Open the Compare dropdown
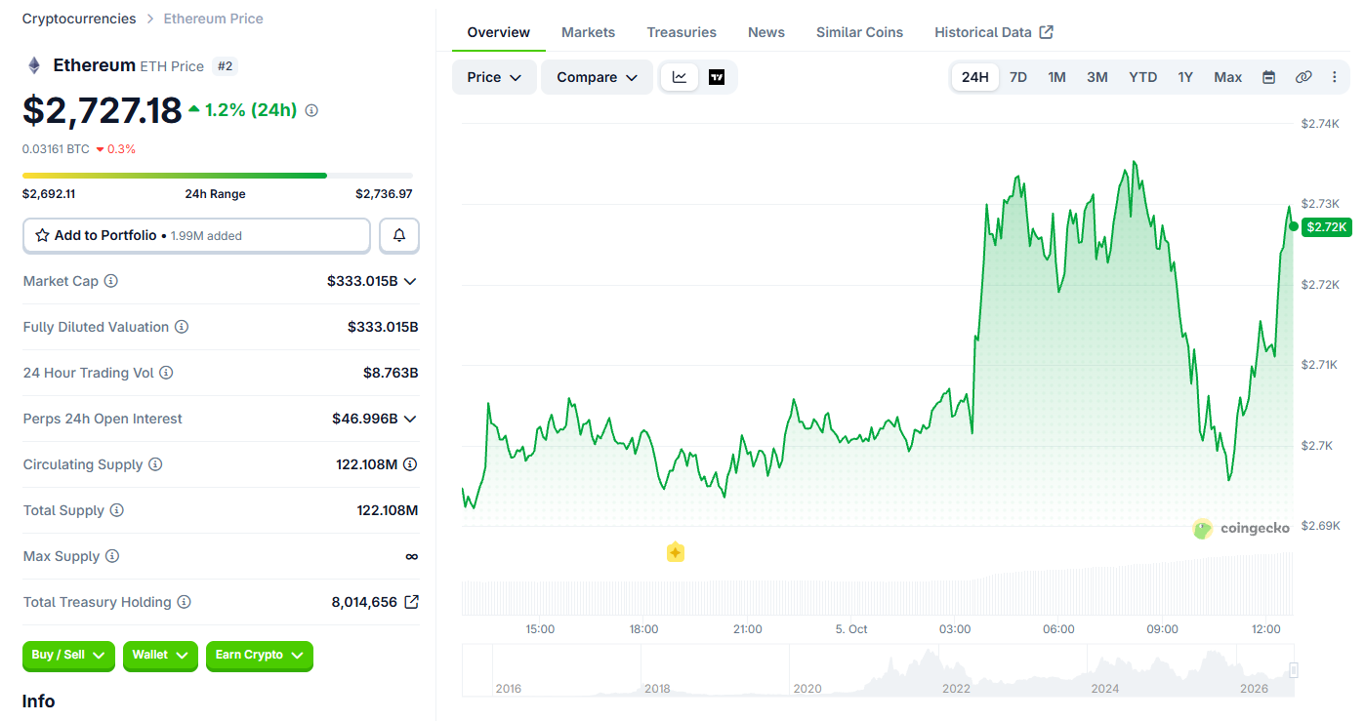This screenshot has height=721, width=1365. pos(597,77)
